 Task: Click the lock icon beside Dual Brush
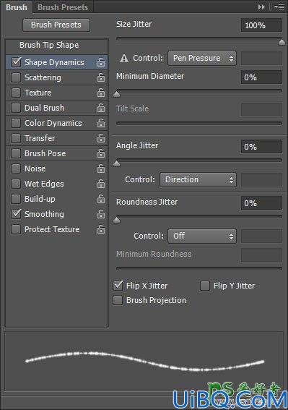(101, 108)
